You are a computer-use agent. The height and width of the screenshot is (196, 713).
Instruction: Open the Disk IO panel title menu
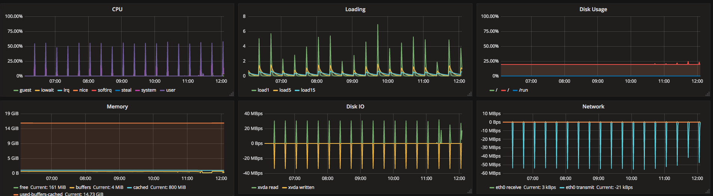pos(355,107)
